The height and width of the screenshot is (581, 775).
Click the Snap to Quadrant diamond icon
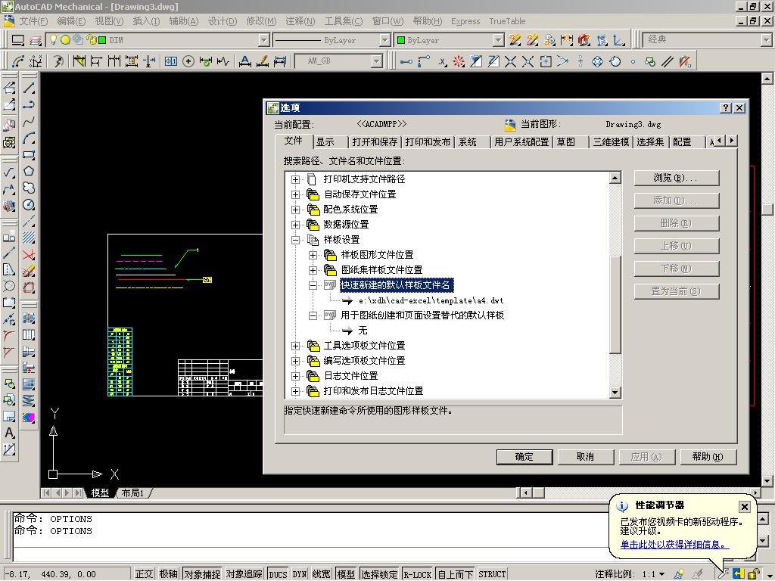click(x=598, y=61)
